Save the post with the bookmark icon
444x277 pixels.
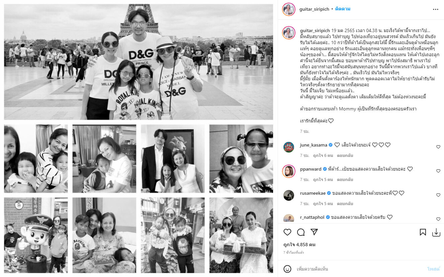click(423, 232)
